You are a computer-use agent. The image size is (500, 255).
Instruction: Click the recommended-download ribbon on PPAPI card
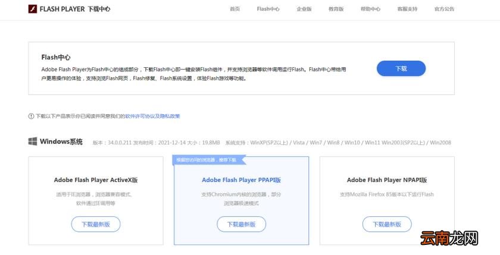pos(209,160)
